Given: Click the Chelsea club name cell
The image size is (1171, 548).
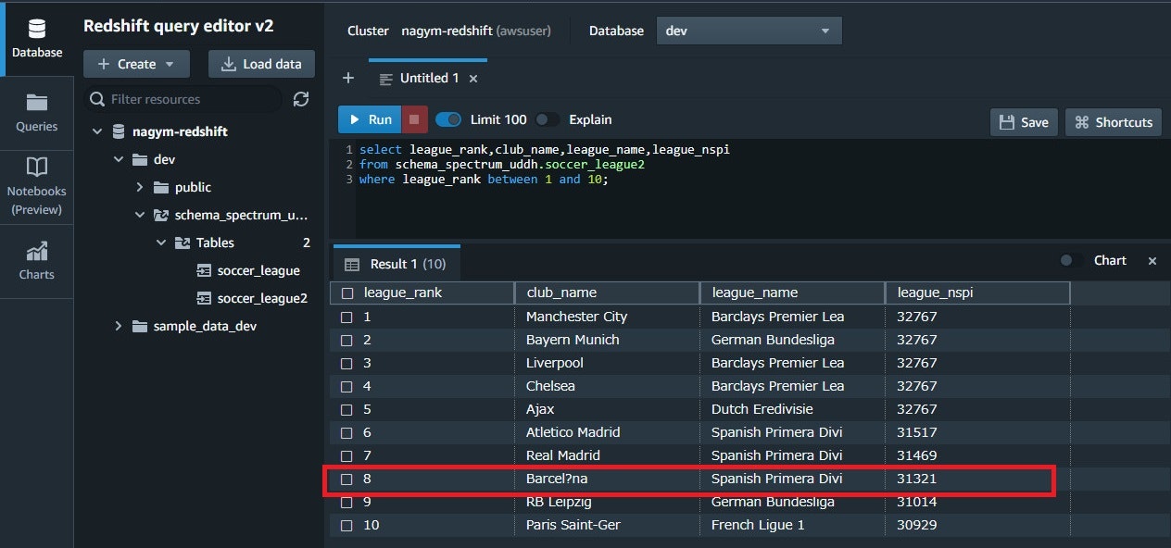Looking at the screenshot, I should tap(607, 386).
